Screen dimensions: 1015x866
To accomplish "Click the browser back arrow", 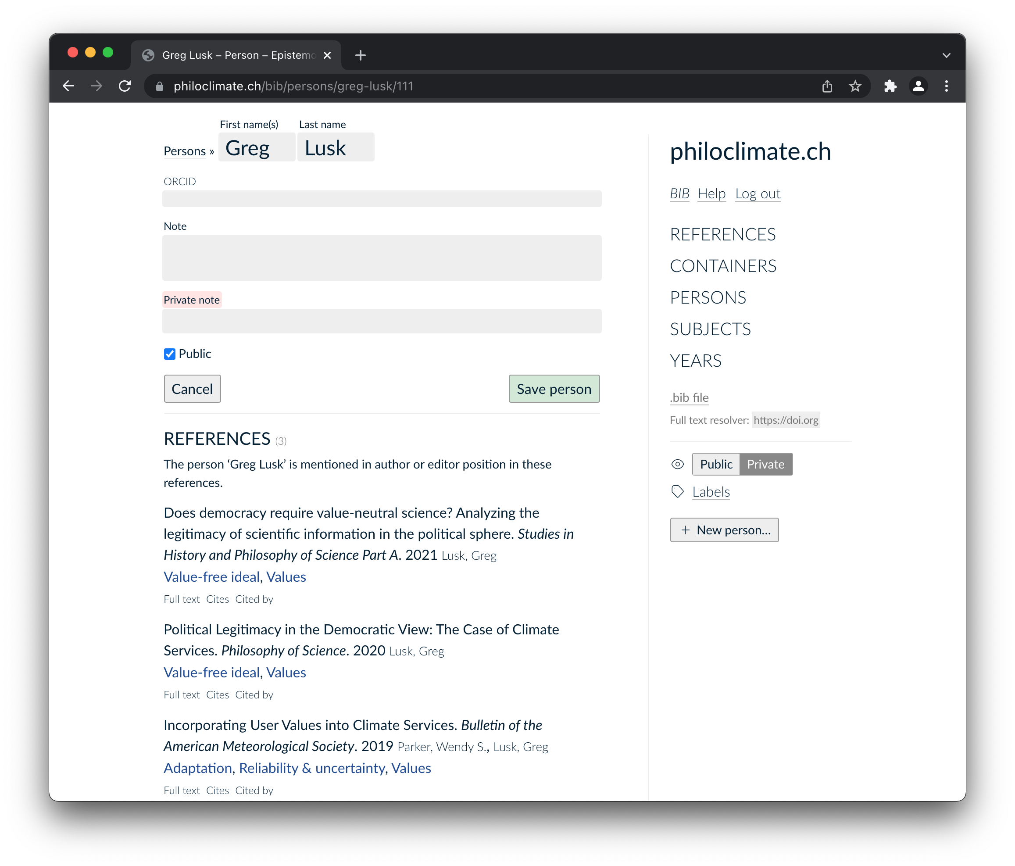I will [x=68, y=86].
